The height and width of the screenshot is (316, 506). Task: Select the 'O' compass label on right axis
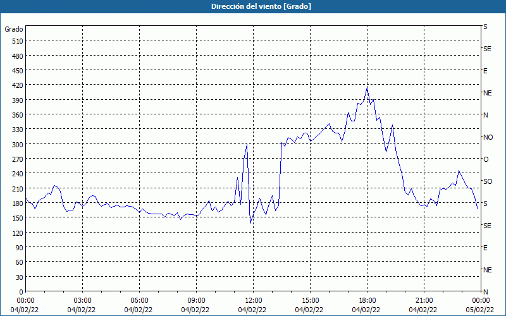[x=486, y=159]
